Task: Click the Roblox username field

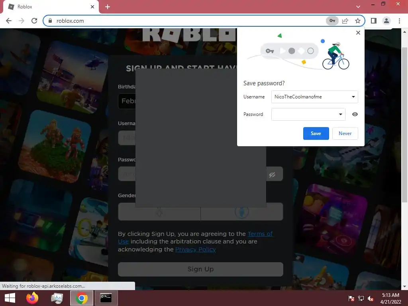Action: tap(127, 137)
